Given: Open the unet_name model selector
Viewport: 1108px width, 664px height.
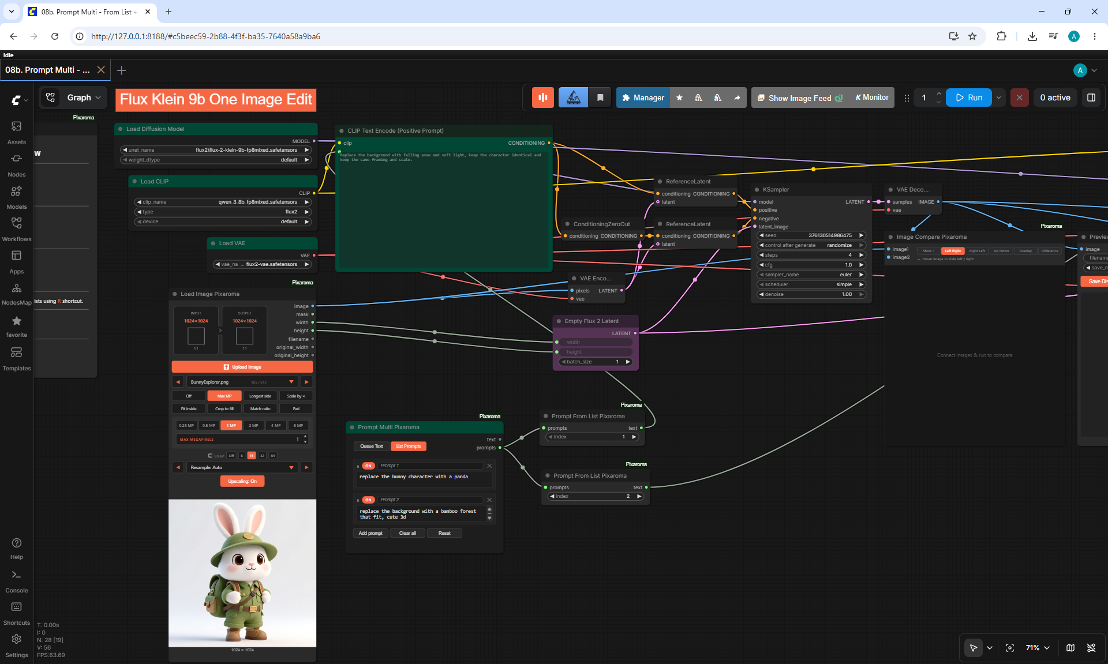Looking at the screenshot, I should pos(216,150).
